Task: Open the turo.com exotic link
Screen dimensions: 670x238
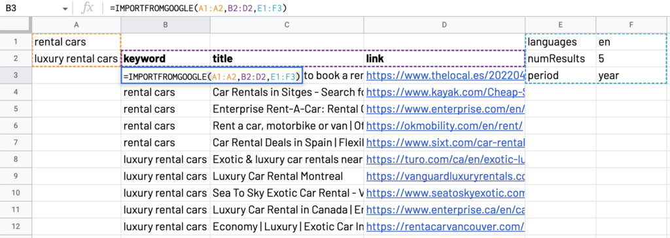Action: (446, 159)
